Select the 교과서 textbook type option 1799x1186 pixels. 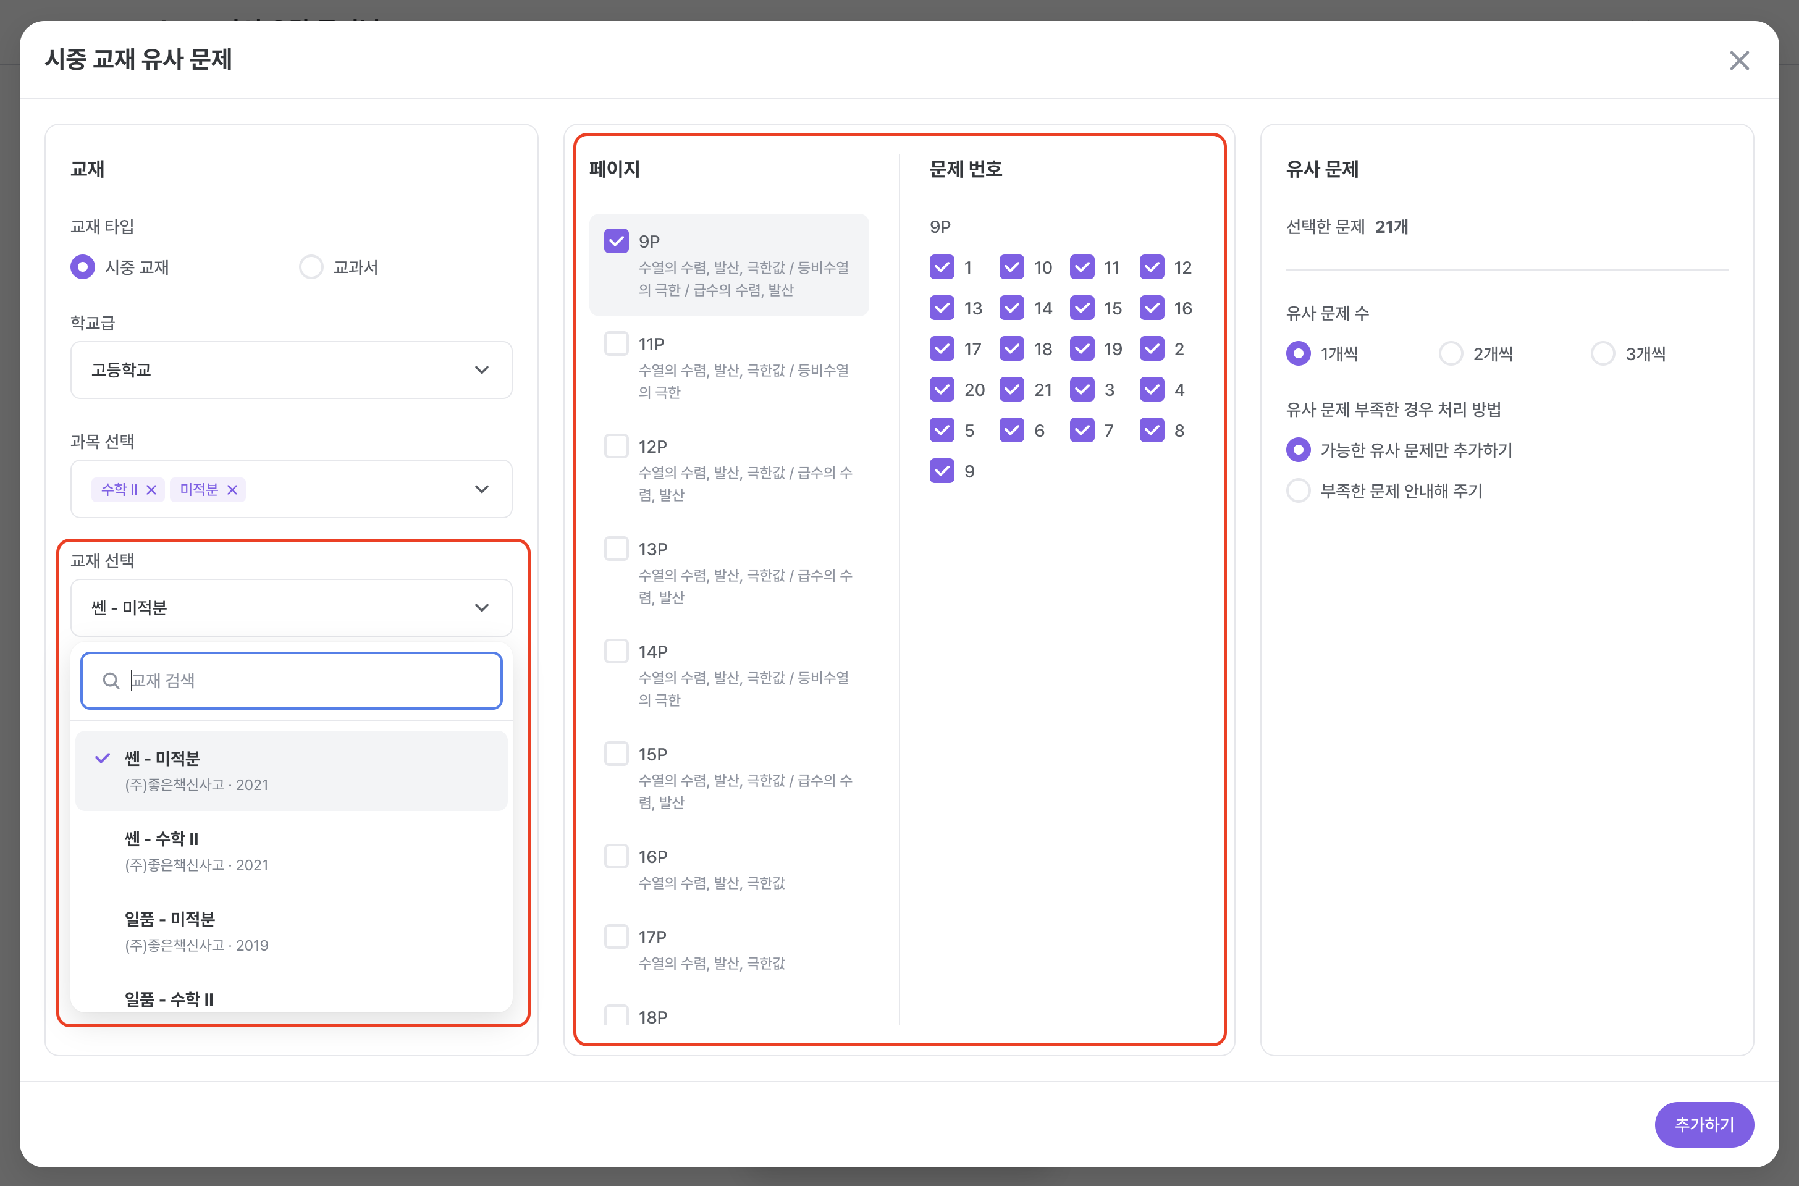click(x=311, y=266)
